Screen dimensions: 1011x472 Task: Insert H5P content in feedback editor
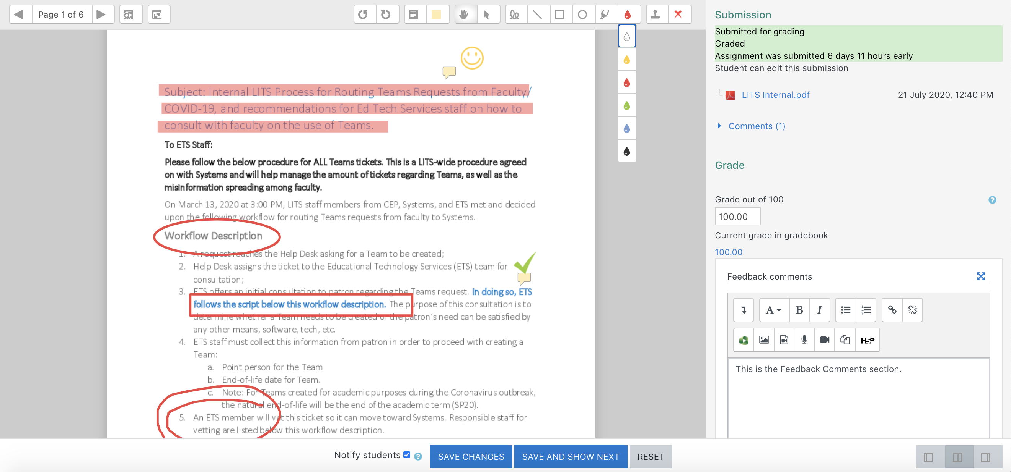pyautogui.click(x=867, y=340)
